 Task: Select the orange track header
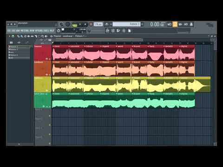click(43, 68)
